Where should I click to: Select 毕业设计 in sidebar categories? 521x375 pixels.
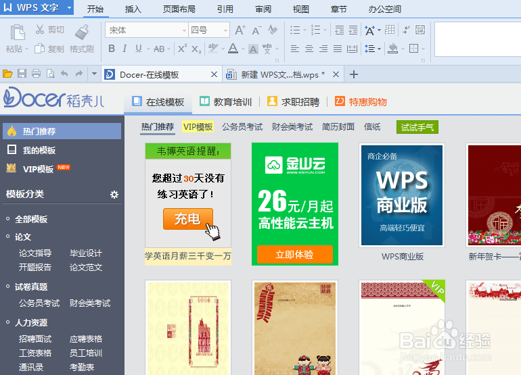[86, 253]
